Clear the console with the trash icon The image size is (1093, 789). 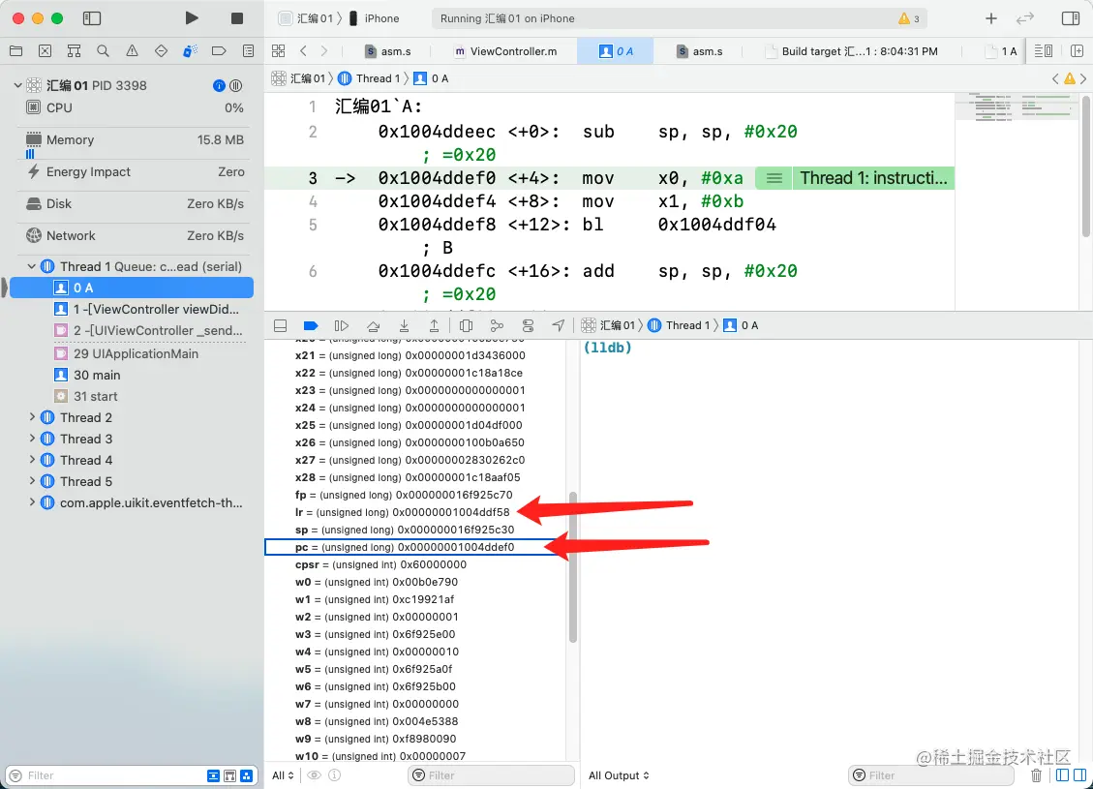(x=1036, y=775)
